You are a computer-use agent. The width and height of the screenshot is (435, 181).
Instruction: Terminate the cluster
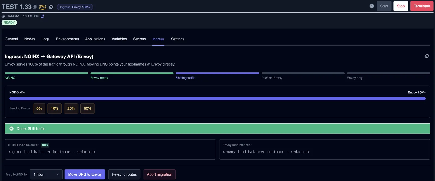(422, 6)
